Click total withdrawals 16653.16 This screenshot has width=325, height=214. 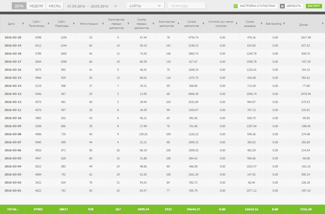pos(251,209)
